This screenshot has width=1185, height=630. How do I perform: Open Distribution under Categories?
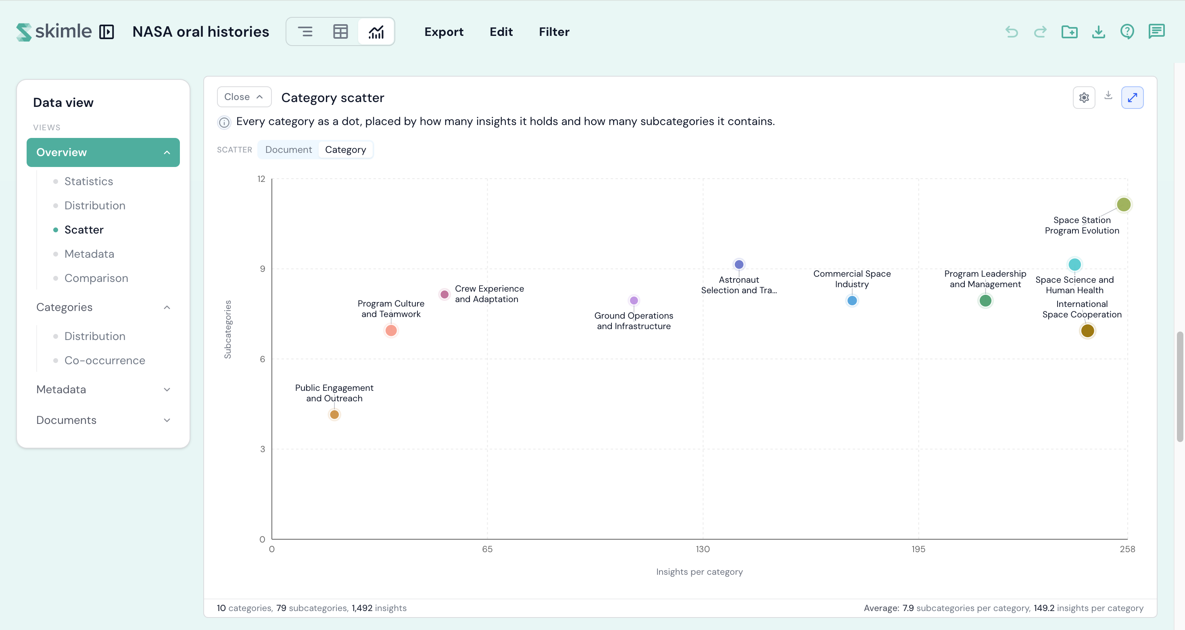pos(94,336)
